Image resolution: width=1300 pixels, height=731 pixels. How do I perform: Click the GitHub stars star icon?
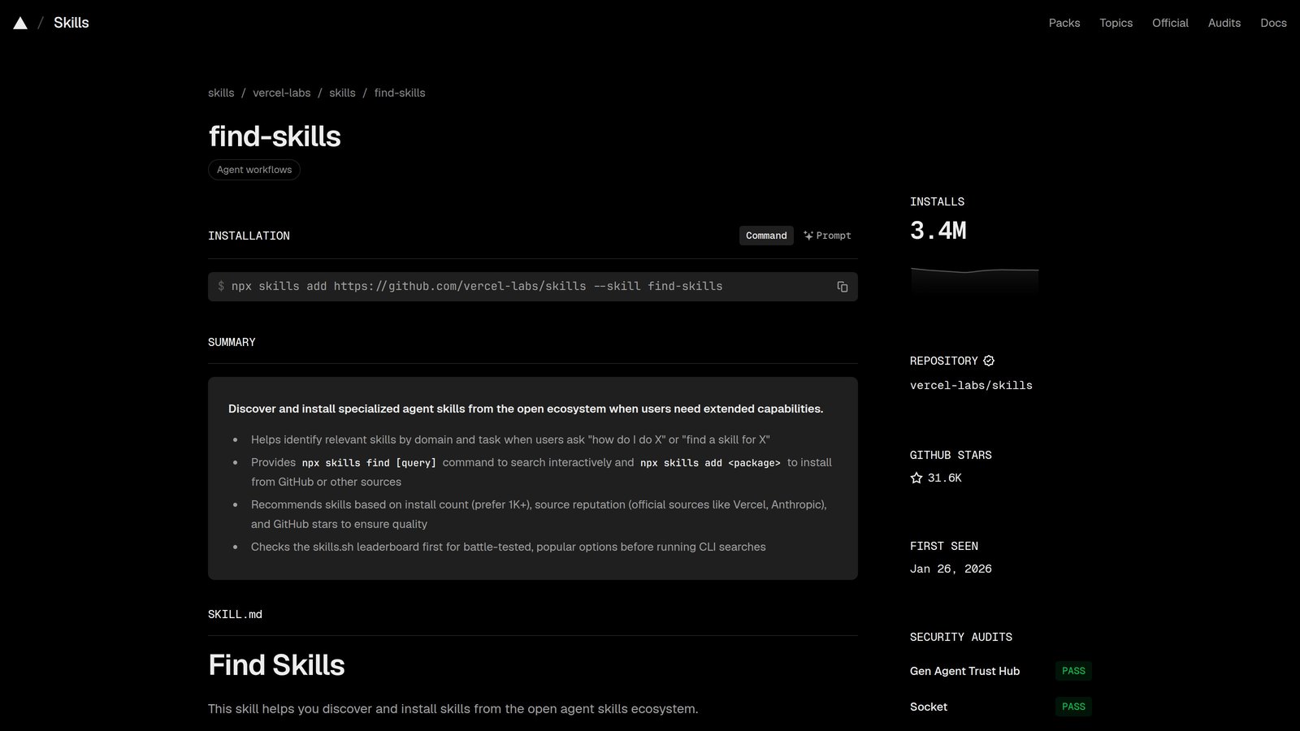(x=916, y=478)
